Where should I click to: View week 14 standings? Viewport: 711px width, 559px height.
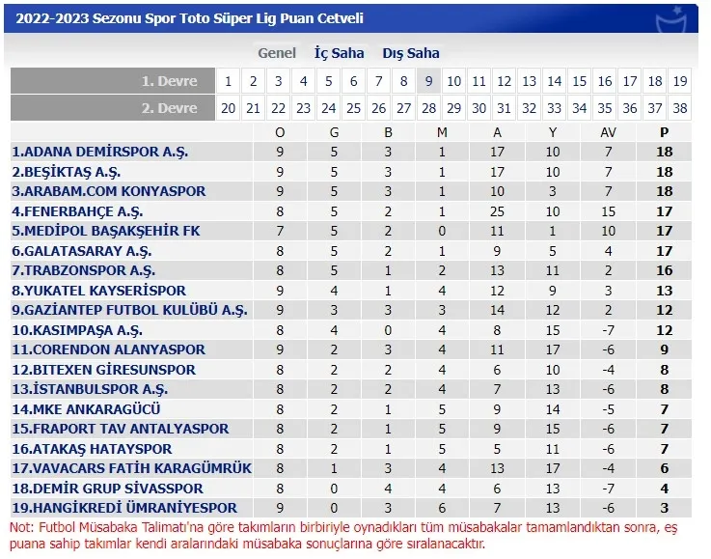554,81
